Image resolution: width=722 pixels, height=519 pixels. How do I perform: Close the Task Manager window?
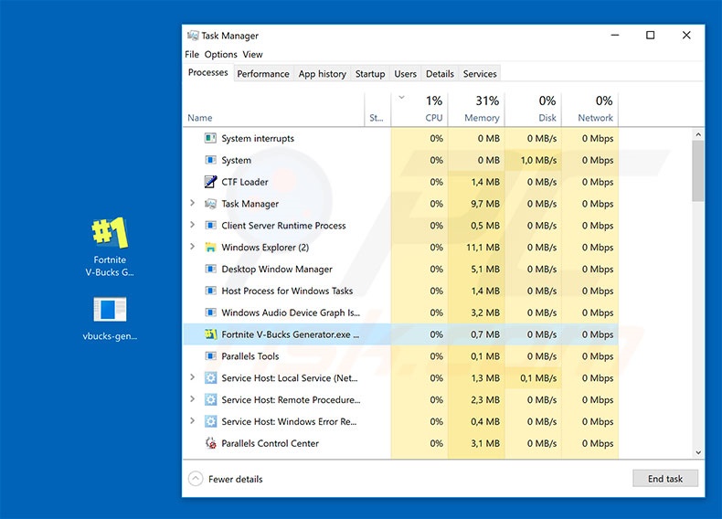(x=686, y=35)
